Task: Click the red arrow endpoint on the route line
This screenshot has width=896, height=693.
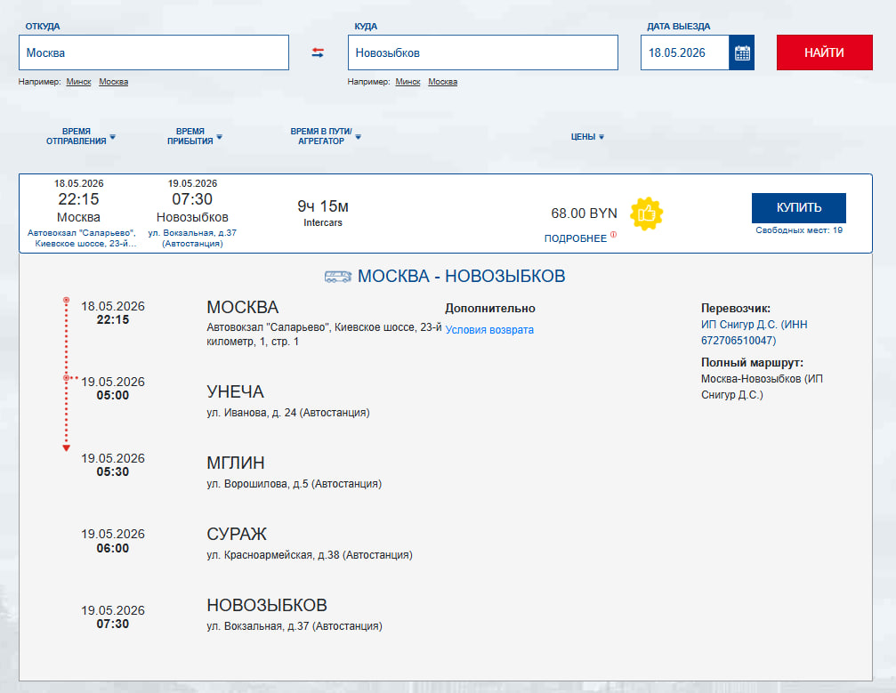Action: click(64, 445)
